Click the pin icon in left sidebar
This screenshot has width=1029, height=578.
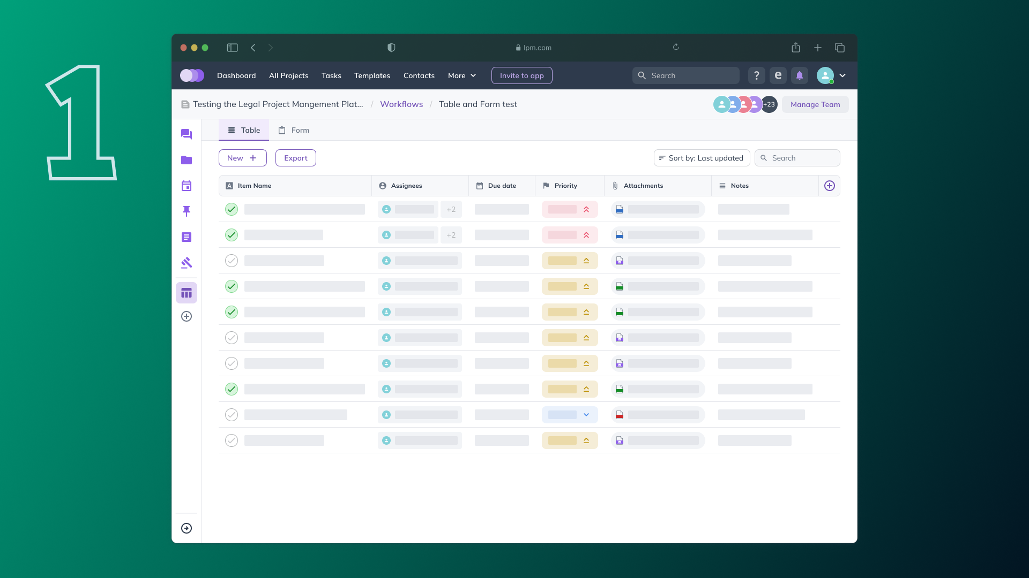(x=187, y=211)
